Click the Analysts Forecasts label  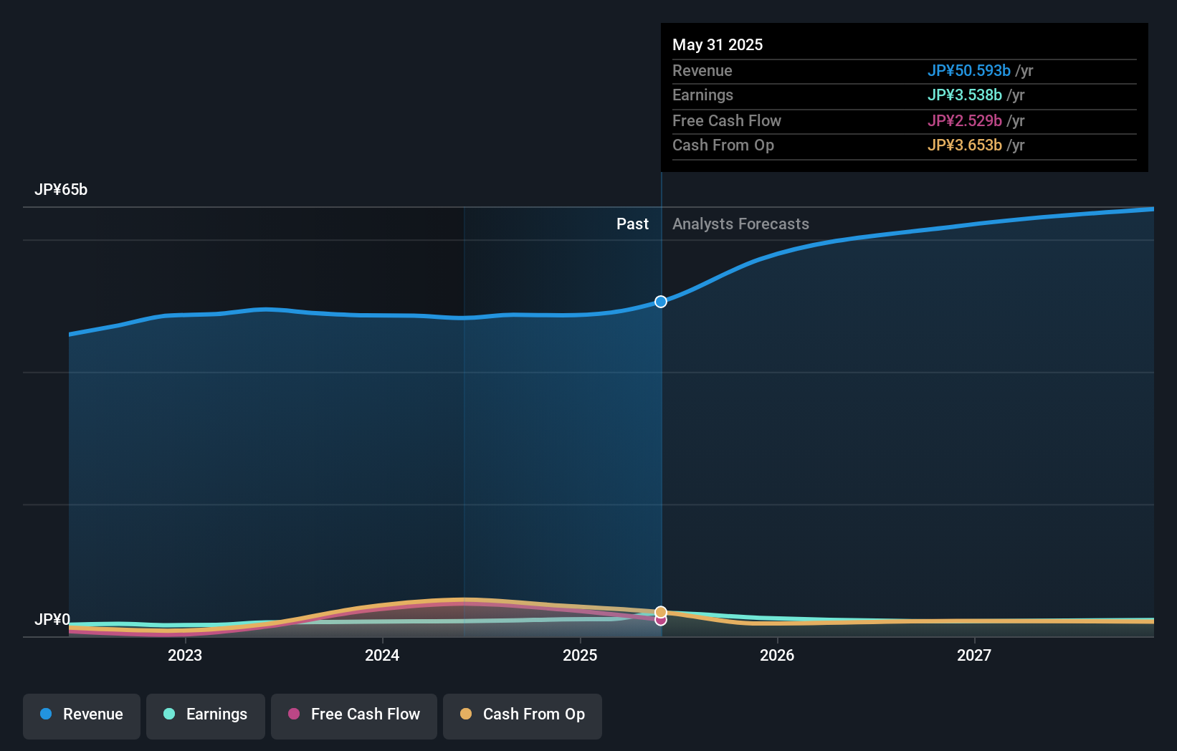coord(740,224)
